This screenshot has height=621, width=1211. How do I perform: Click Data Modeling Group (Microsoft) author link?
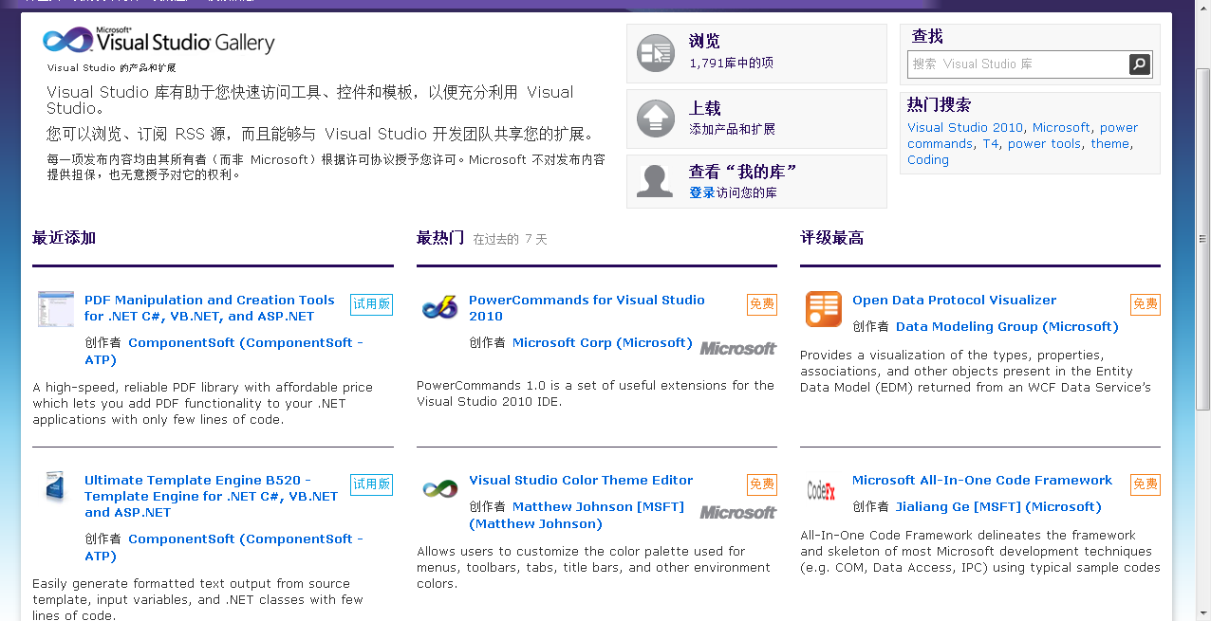coord(1007,326)
